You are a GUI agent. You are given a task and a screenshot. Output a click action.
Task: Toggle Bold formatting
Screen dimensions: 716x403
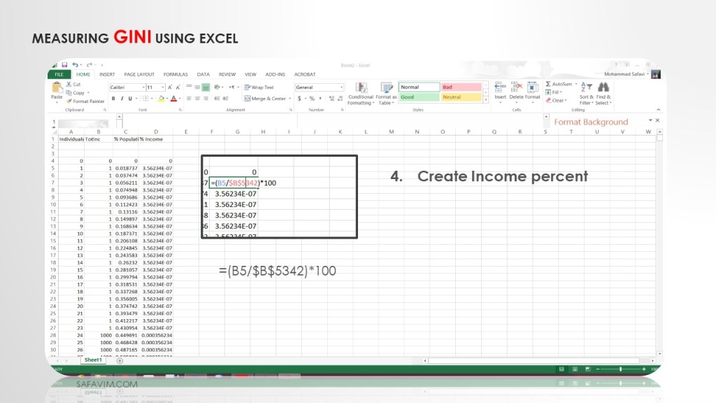[x=113, y=99]
